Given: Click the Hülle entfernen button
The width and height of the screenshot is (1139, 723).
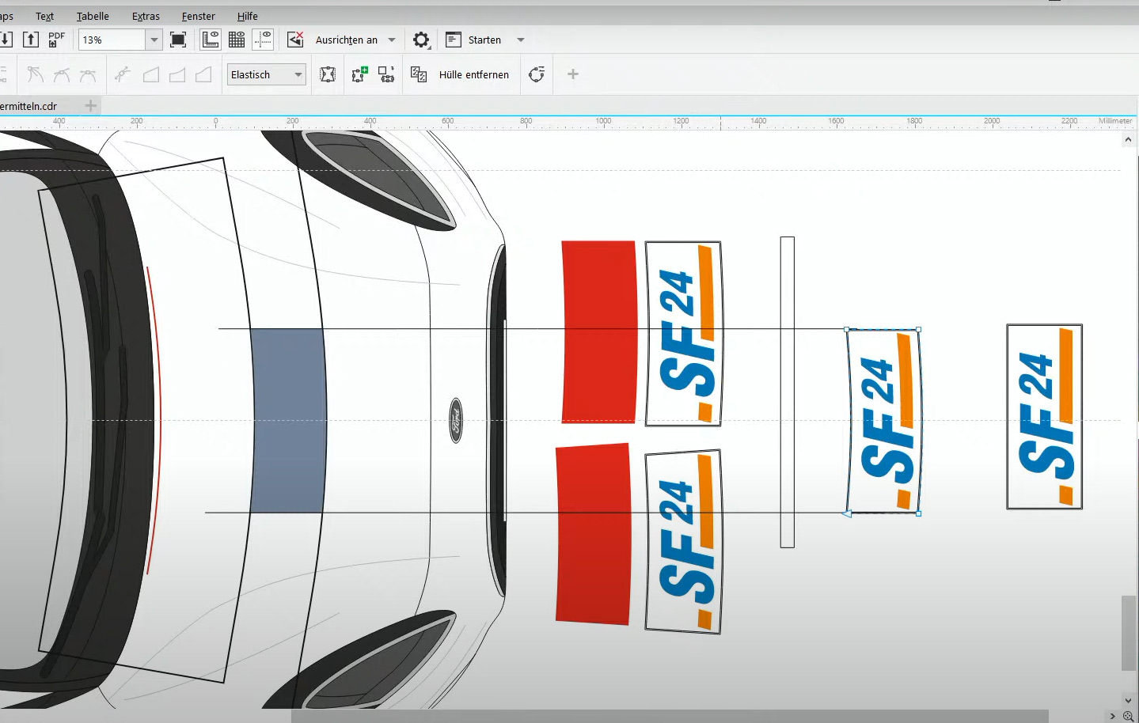Looking at the screenshot, I should pyautogui.click(x=474, y=74).
